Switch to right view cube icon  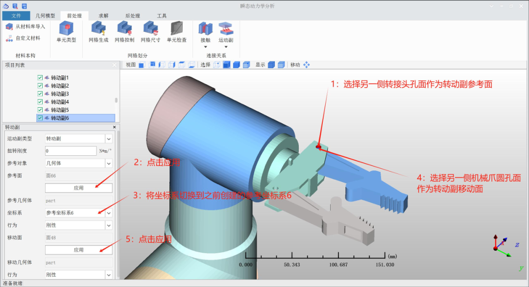[x=172, y=65]
